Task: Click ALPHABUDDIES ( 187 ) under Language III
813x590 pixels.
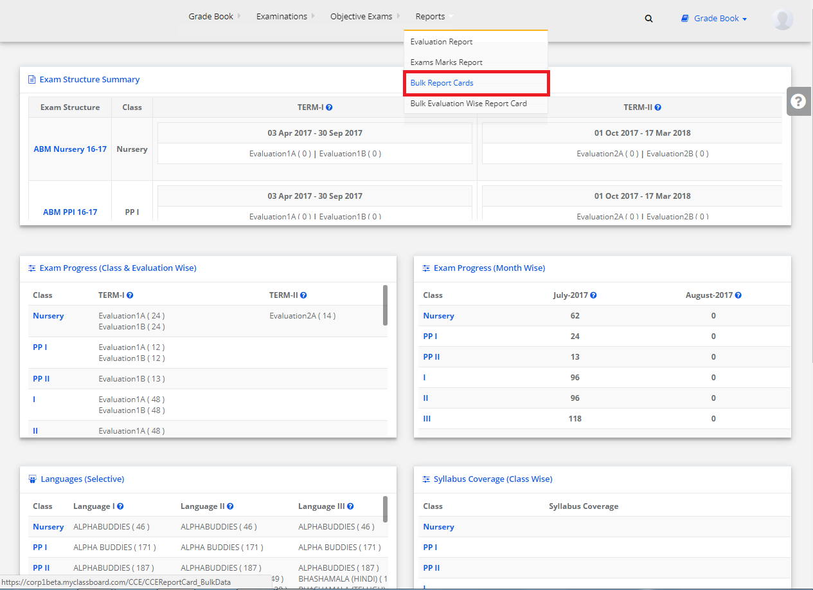Action: 339,568
